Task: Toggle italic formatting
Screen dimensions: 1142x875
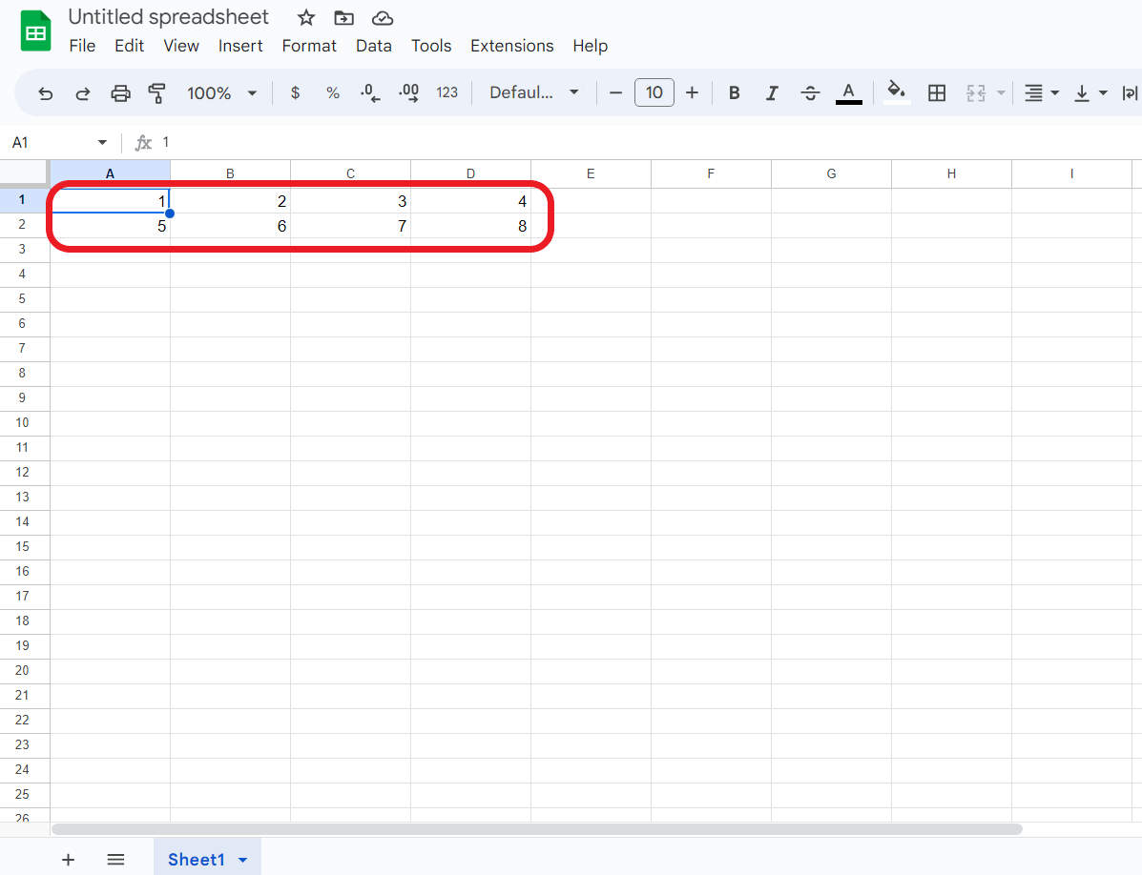Action: (x=772, y=92)
